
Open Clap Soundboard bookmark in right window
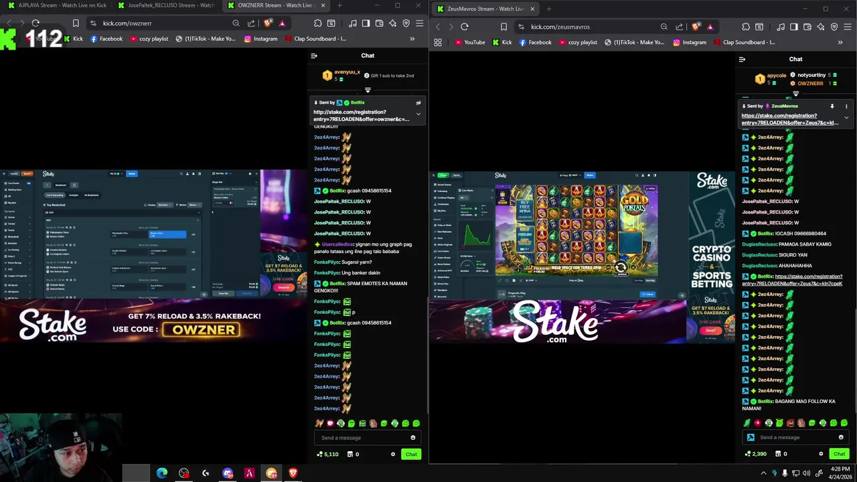point(745,42)
